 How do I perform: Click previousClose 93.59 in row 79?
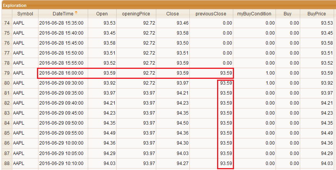click(226, 73)
